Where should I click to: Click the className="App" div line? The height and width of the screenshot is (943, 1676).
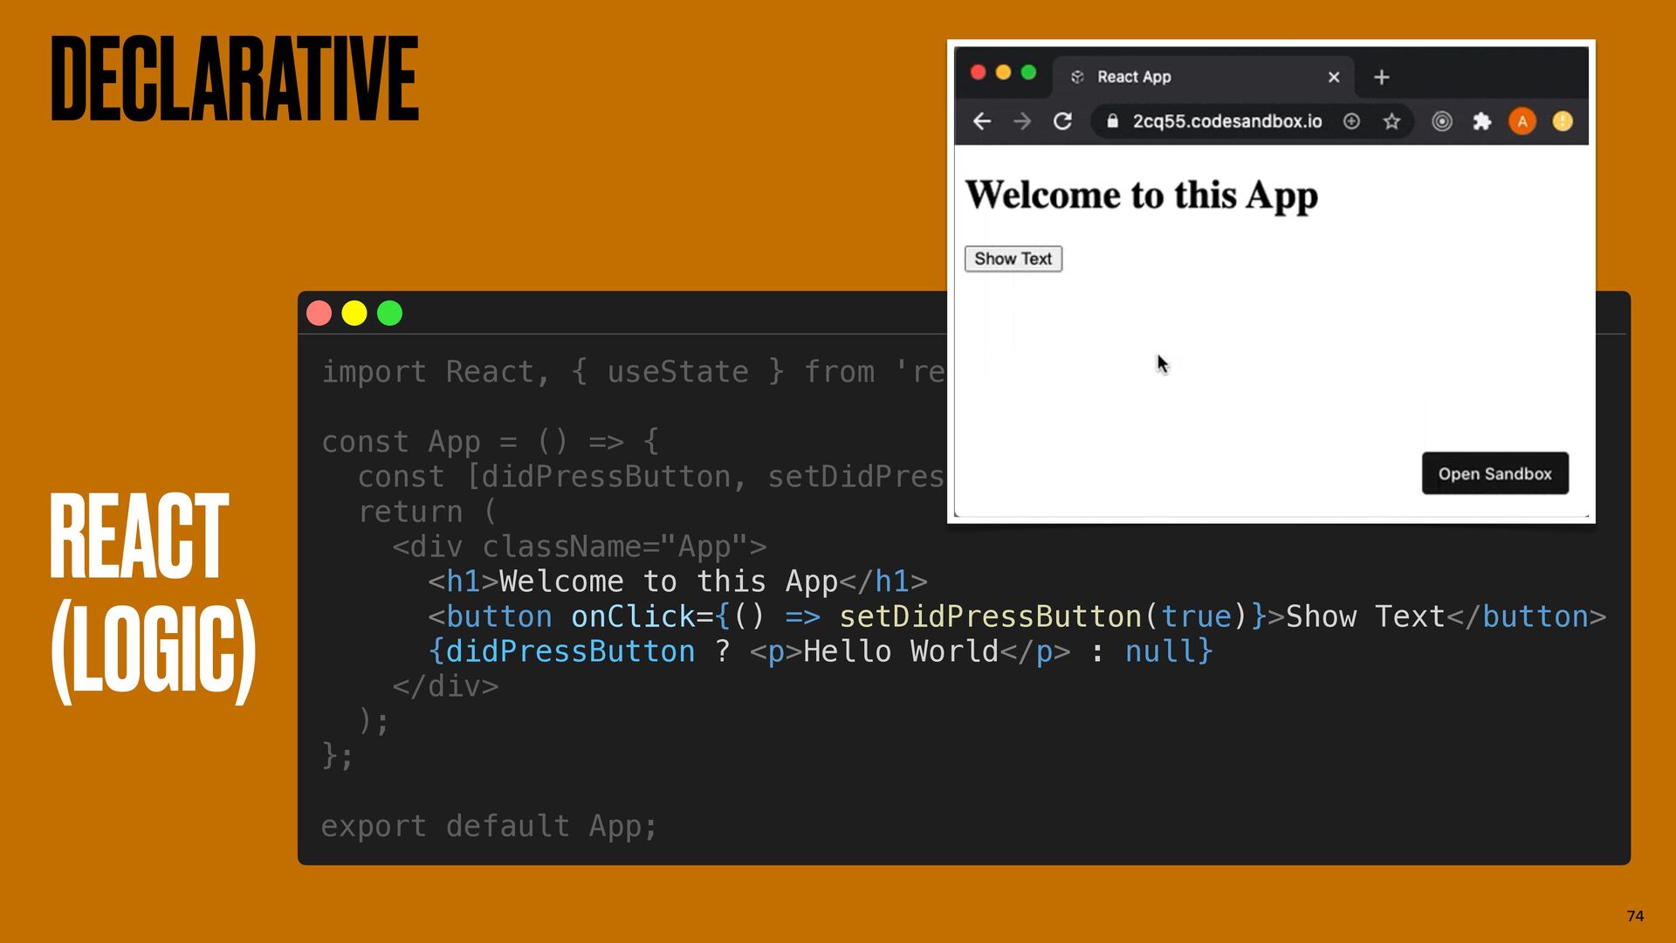pyautogui.click(x=580, y=547)
